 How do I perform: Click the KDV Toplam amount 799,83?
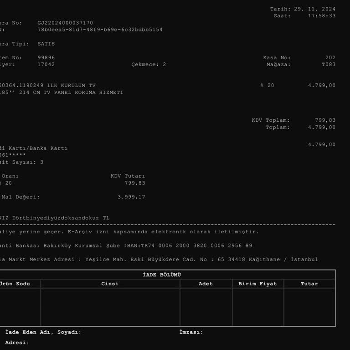coord(325,120)
